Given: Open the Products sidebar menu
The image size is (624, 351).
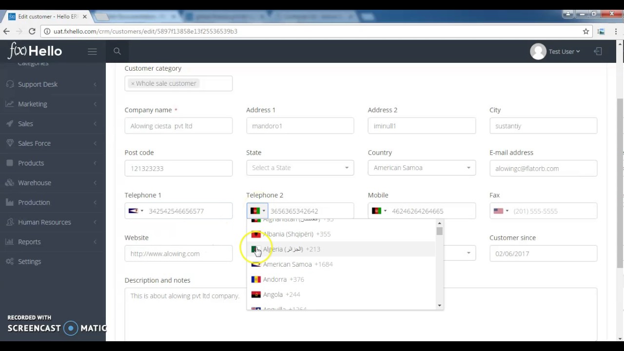Looking at the screenshot, I should coord(53,163).
